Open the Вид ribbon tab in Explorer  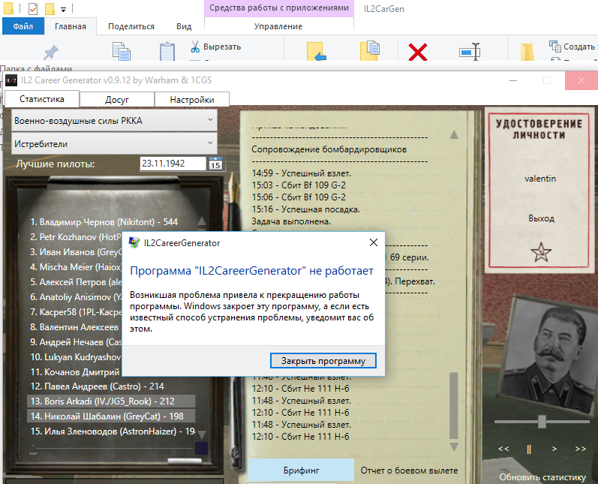pos(184,26)
